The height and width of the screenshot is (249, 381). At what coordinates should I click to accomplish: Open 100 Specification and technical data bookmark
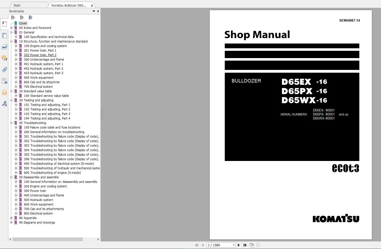coord(49,37)
